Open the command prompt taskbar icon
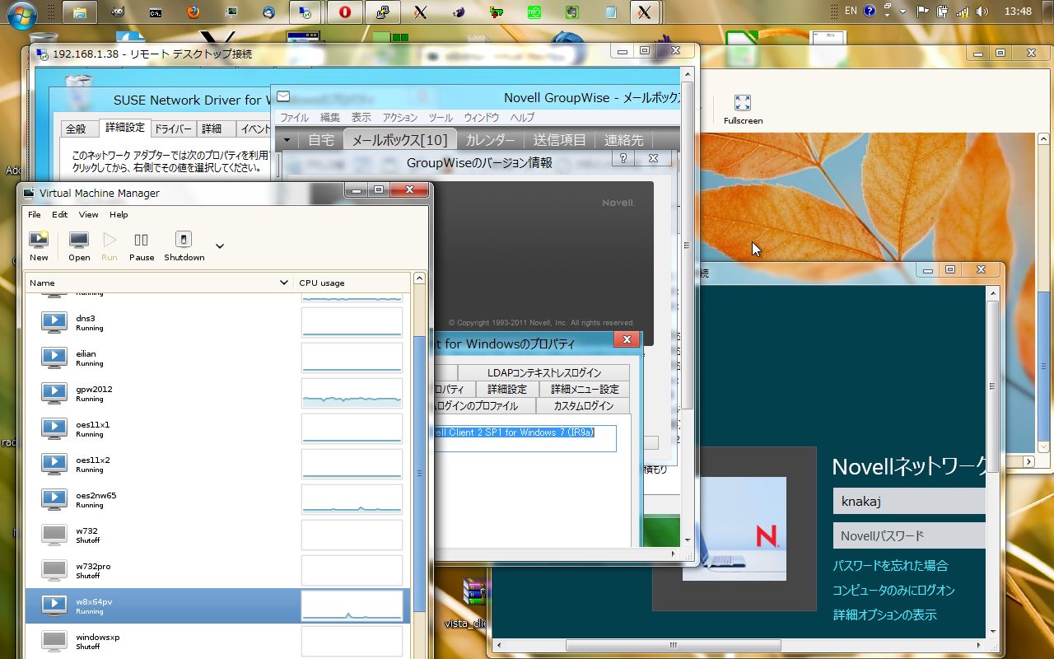 tap(155, 12)
